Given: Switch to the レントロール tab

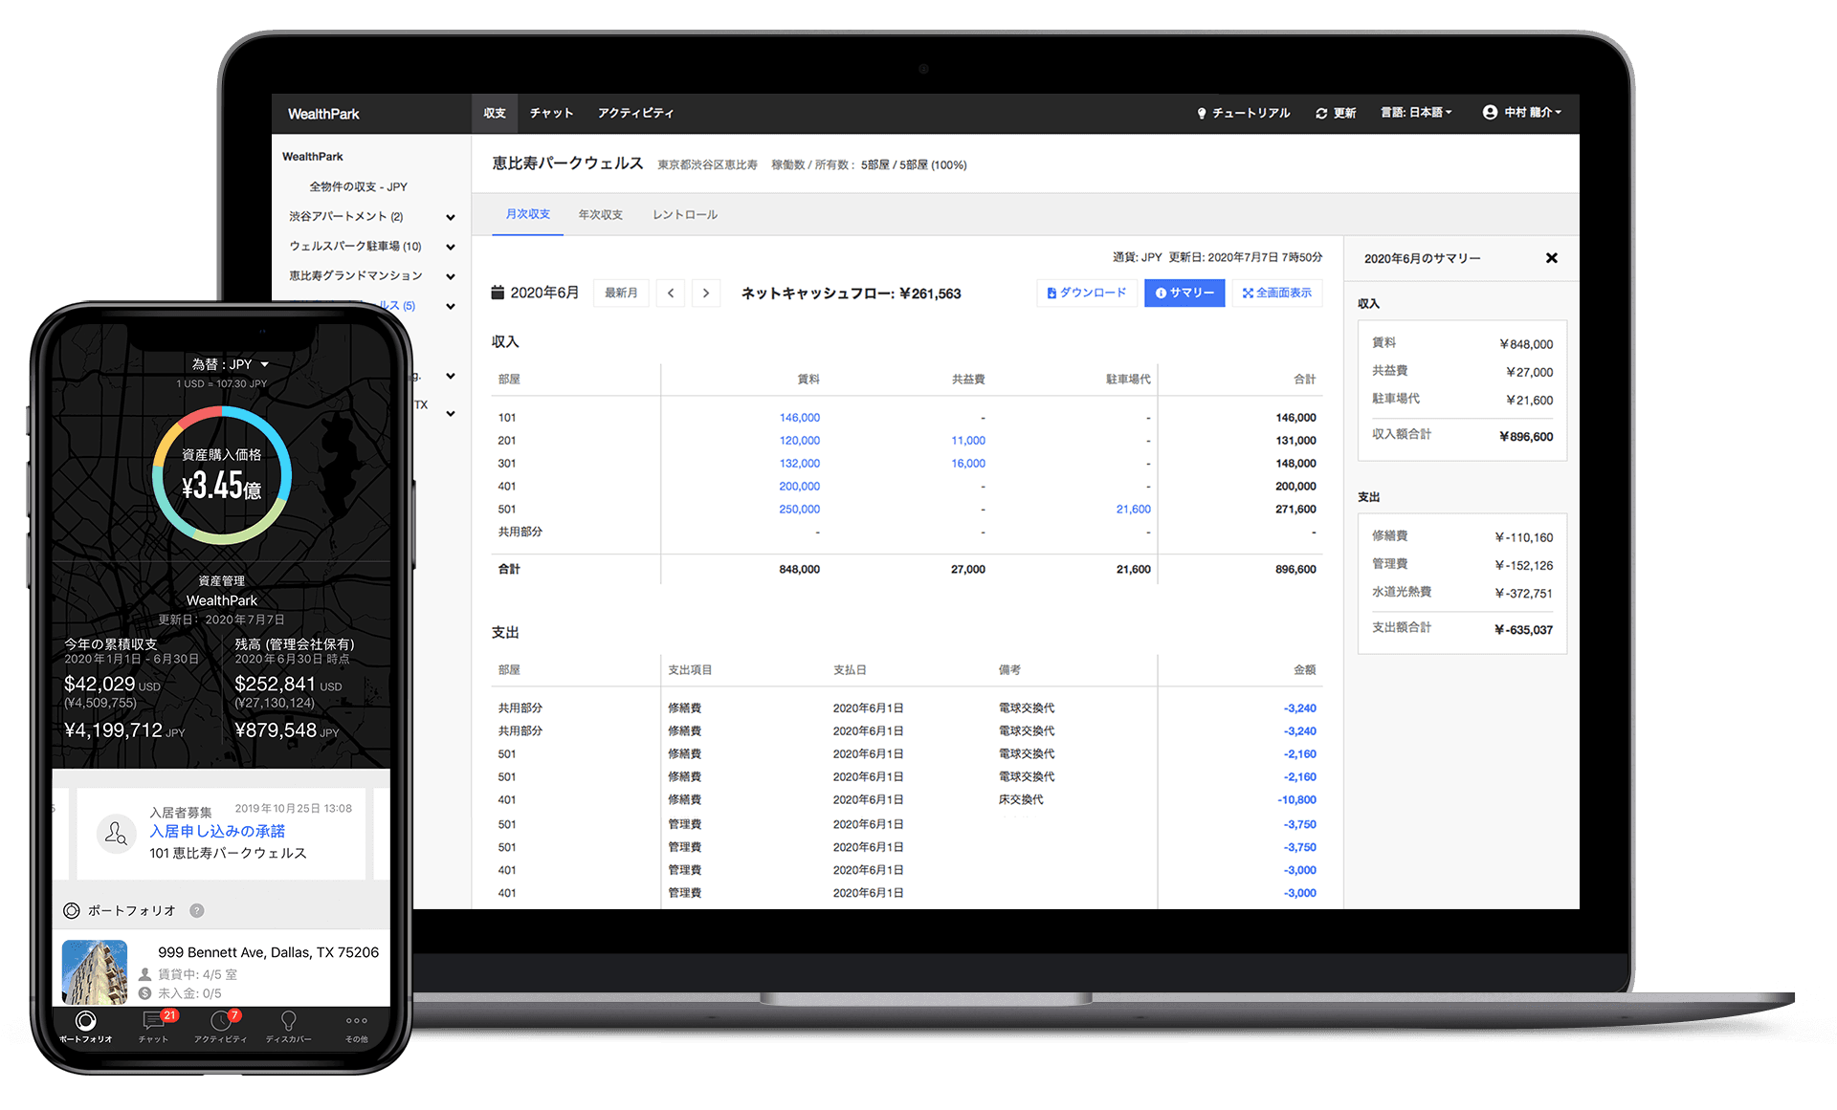Looking at the screenshot, I should tap(685, 214).
